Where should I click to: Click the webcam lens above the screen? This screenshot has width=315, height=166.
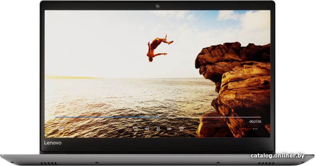pos(157,6)
